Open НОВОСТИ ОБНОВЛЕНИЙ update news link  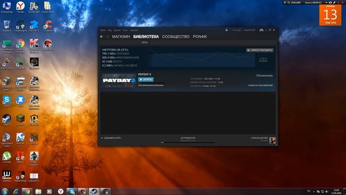point(261,86)
